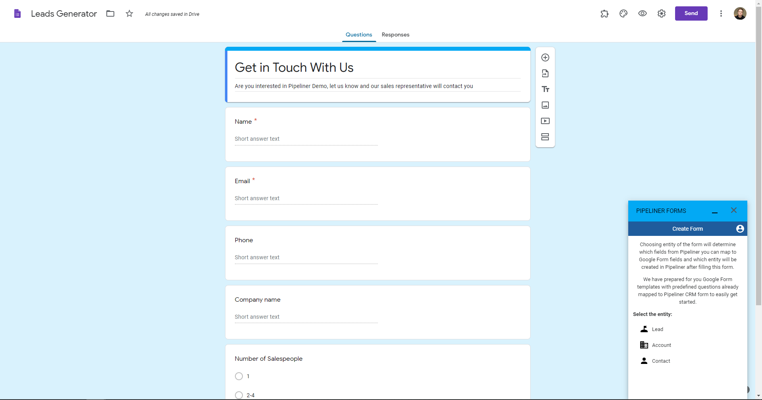Click the Add question plus icon
Viewport: 762px width, 400px height.
tap(545, 57)
